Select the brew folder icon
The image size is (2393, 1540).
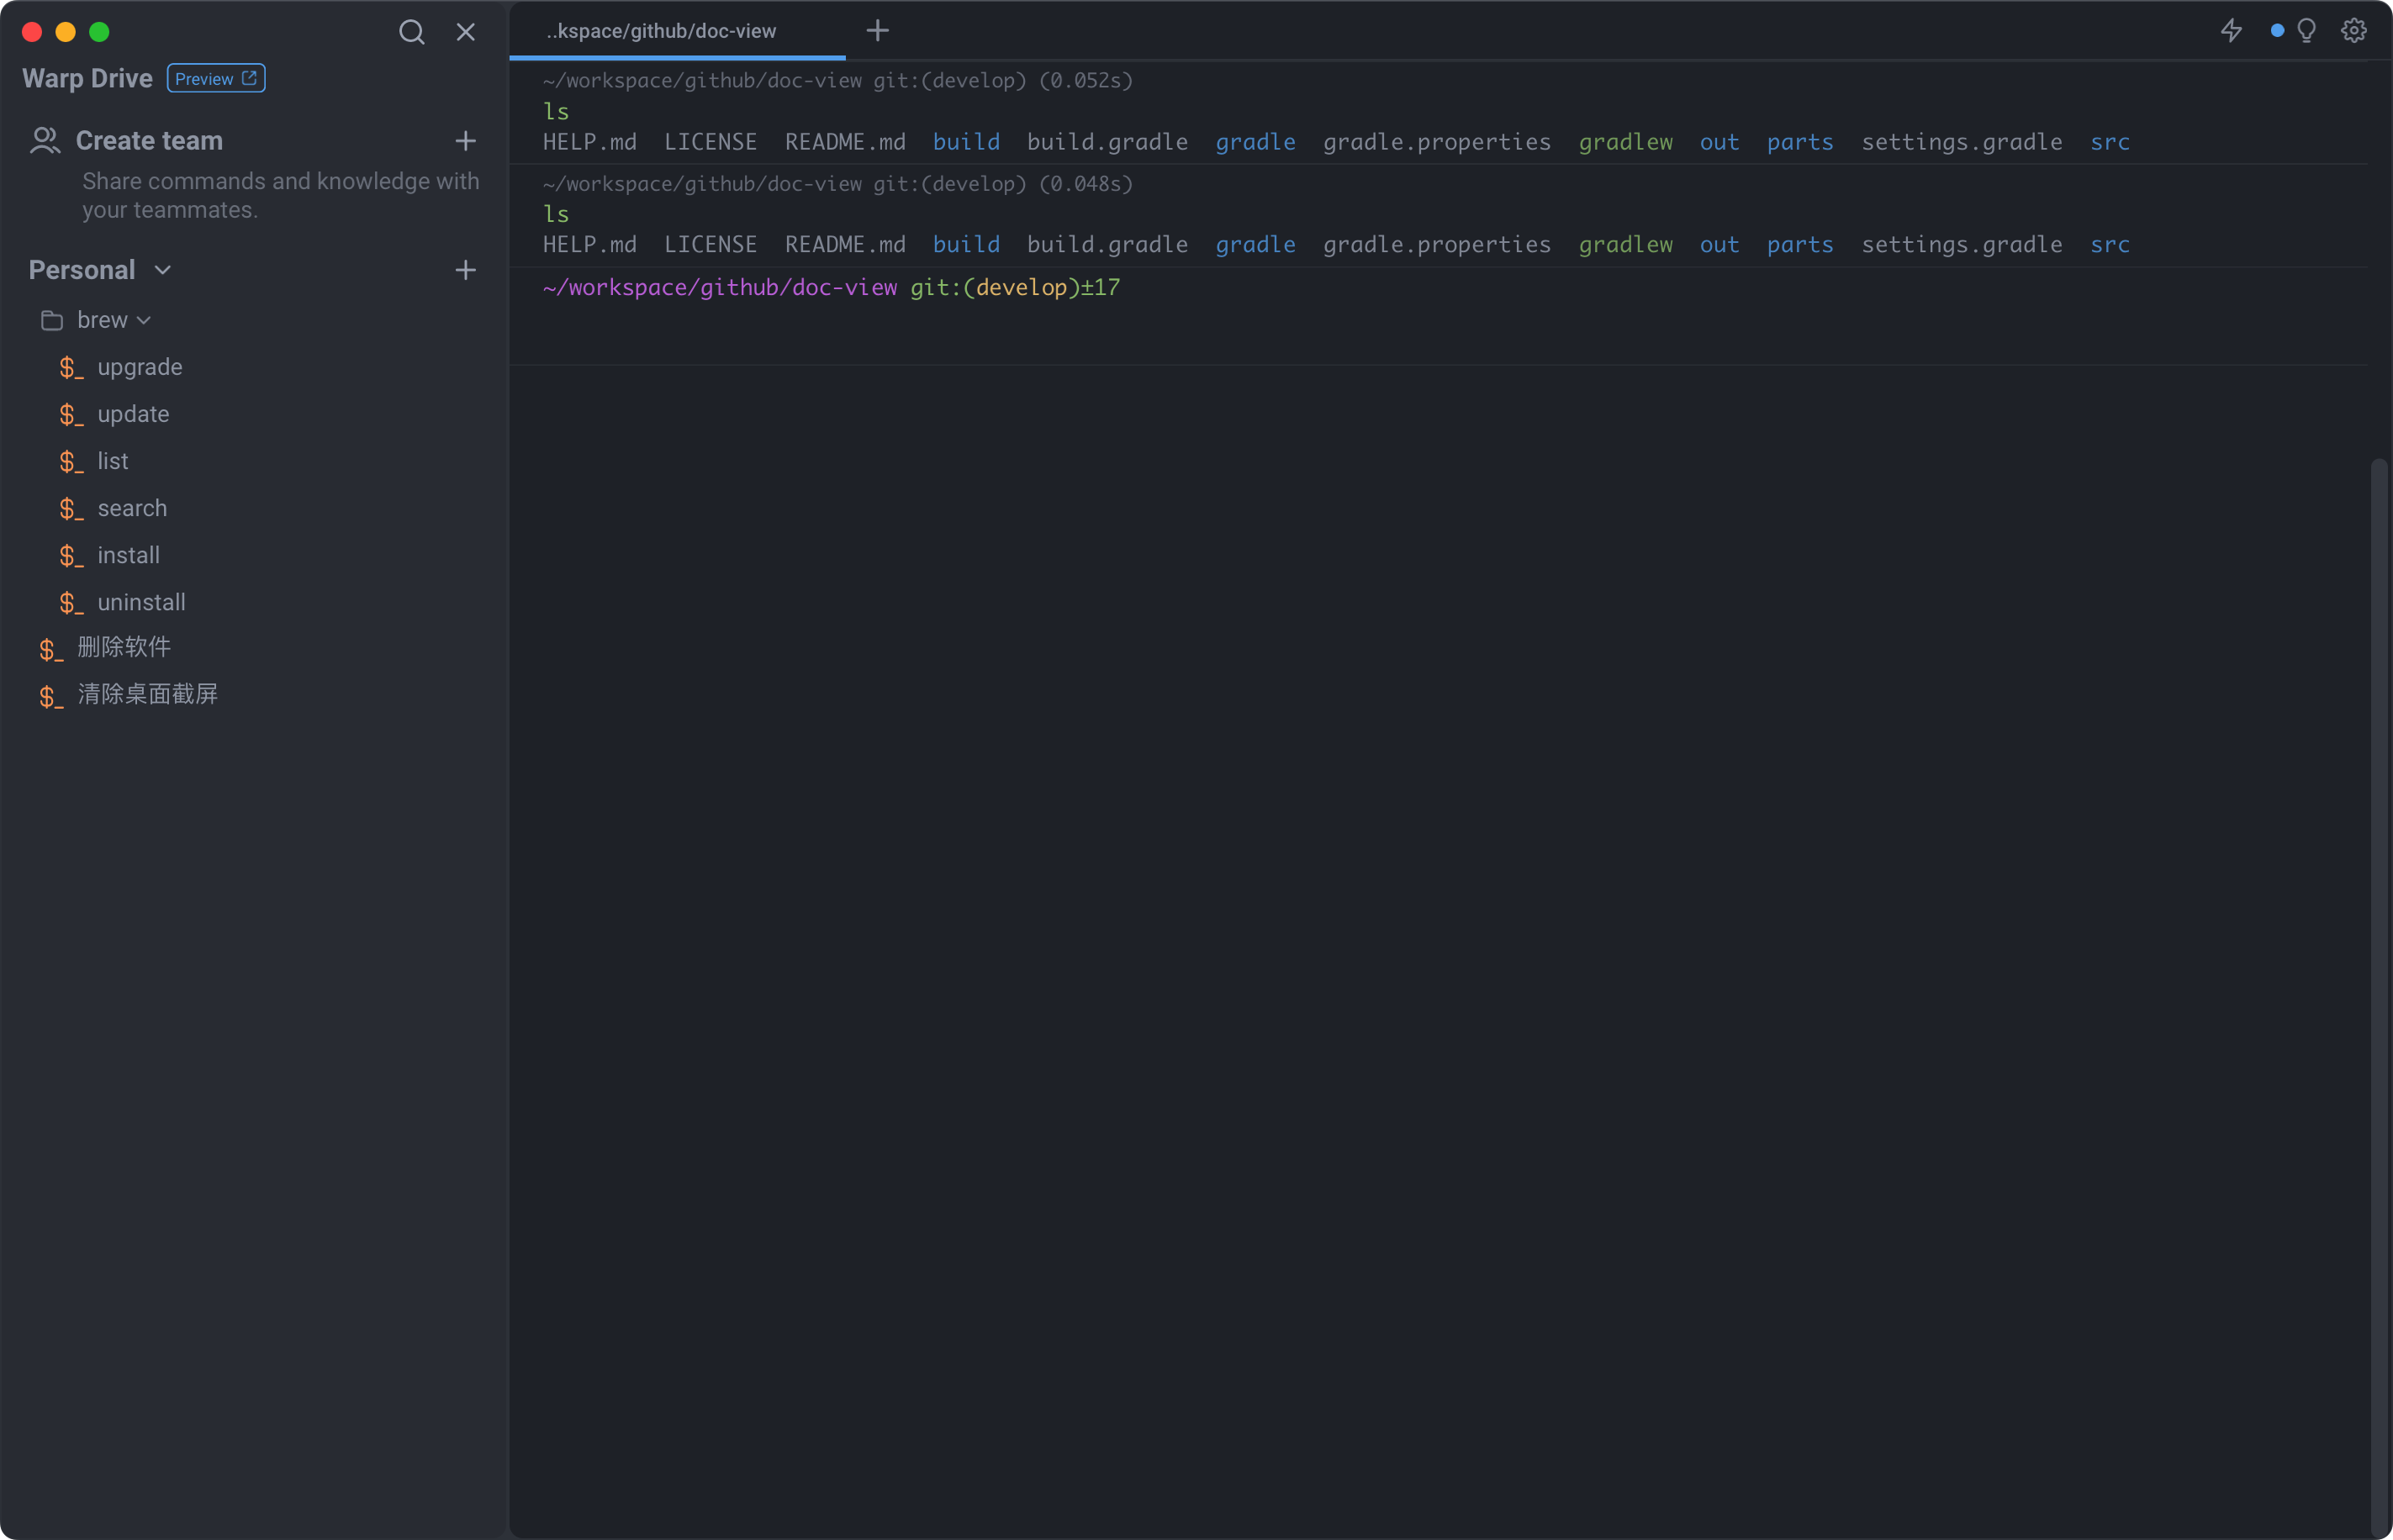tap(52, 320)
